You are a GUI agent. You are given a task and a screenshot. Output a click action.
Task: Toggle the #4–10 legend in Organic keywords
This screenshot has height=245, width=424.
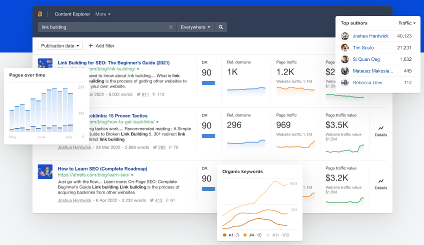252,235
